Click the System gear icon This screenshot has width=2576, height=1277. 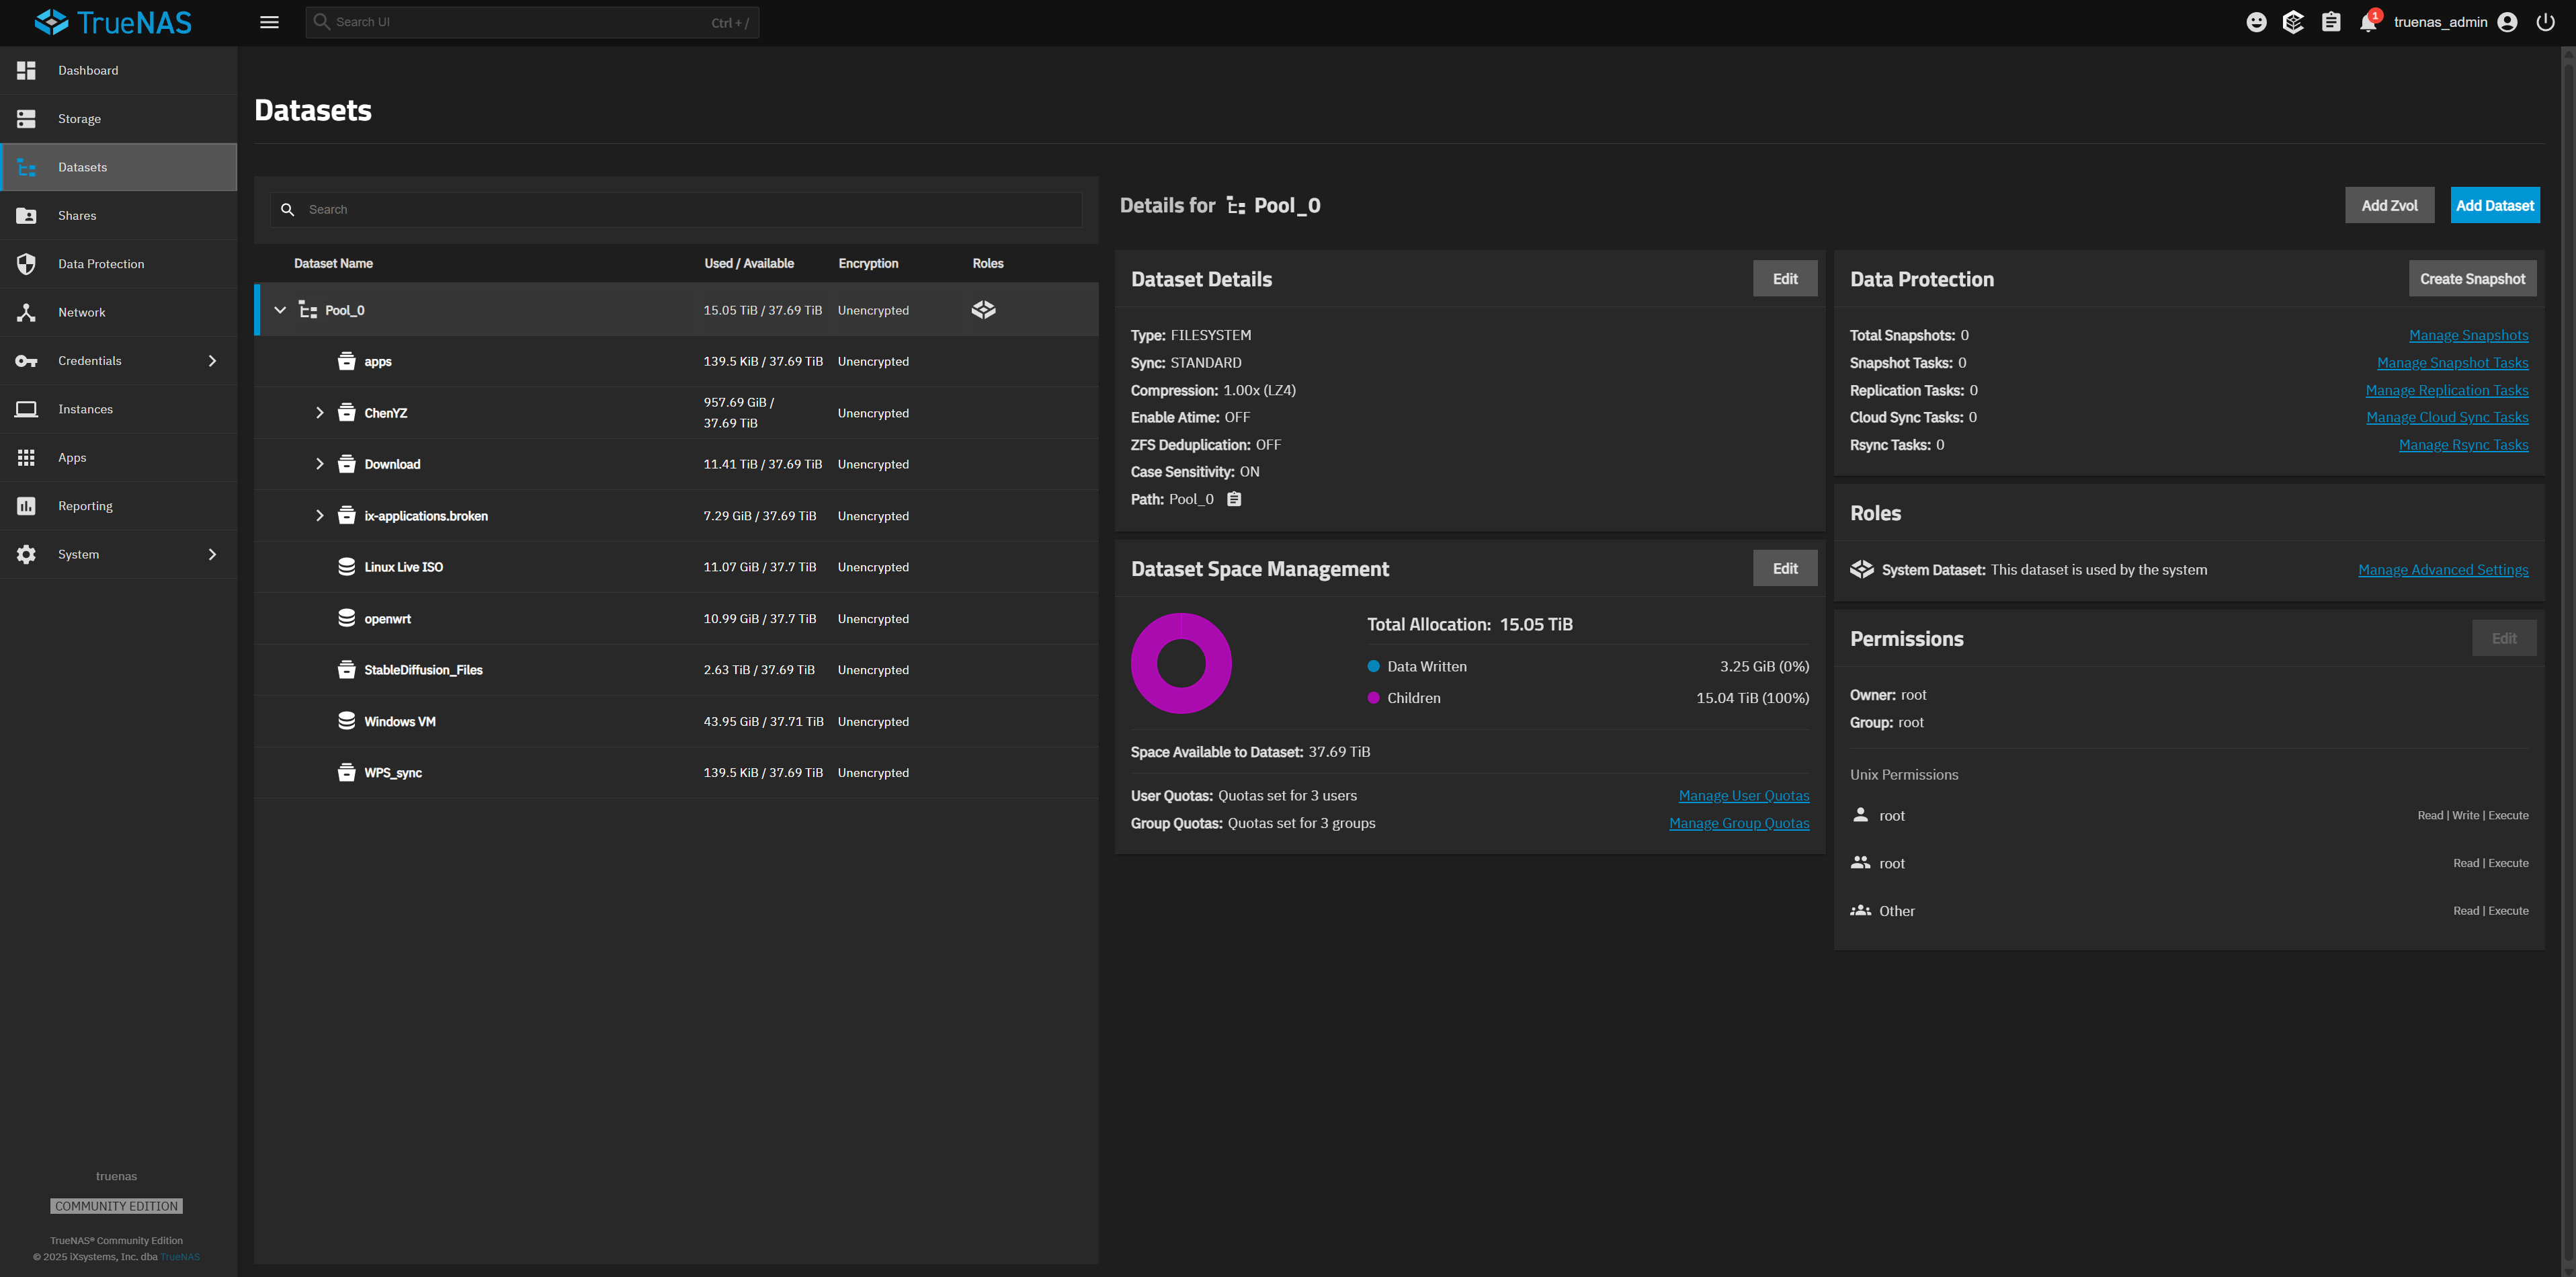26,554
